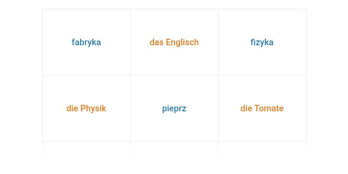
Task: Choose the fizyka card
Action: [x=262, y=42]
